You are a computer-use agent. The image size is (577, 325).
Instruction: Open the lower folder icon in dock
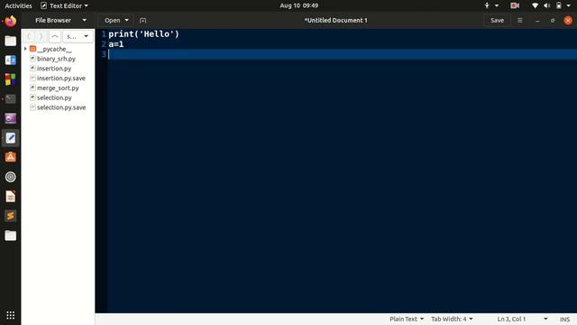point(10,236)
